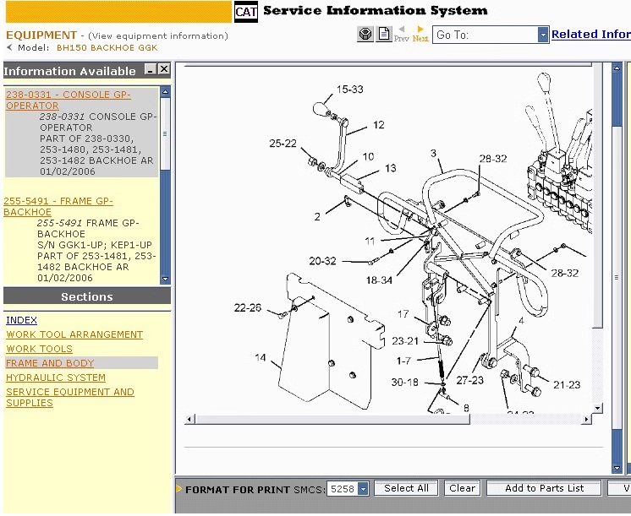The width and height of the screenshot is (631, 516).
Task: Select SERVICE EQUIPMENT AND SUPPLIES section
Action: tap(70, 398)
